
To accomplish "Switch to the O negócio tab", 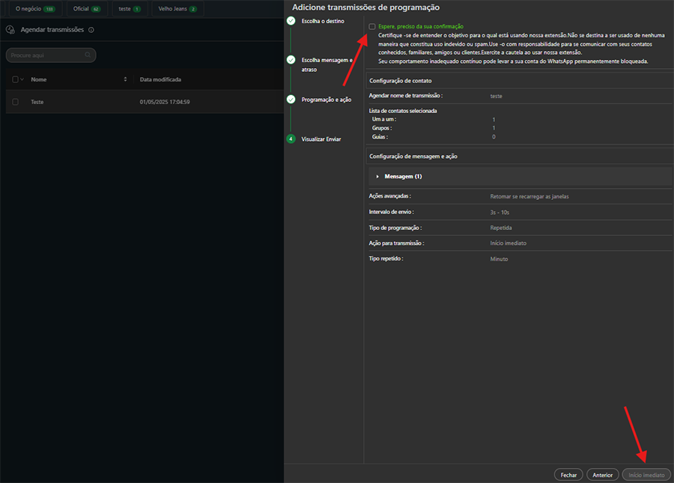I will [x=34, y=9].
